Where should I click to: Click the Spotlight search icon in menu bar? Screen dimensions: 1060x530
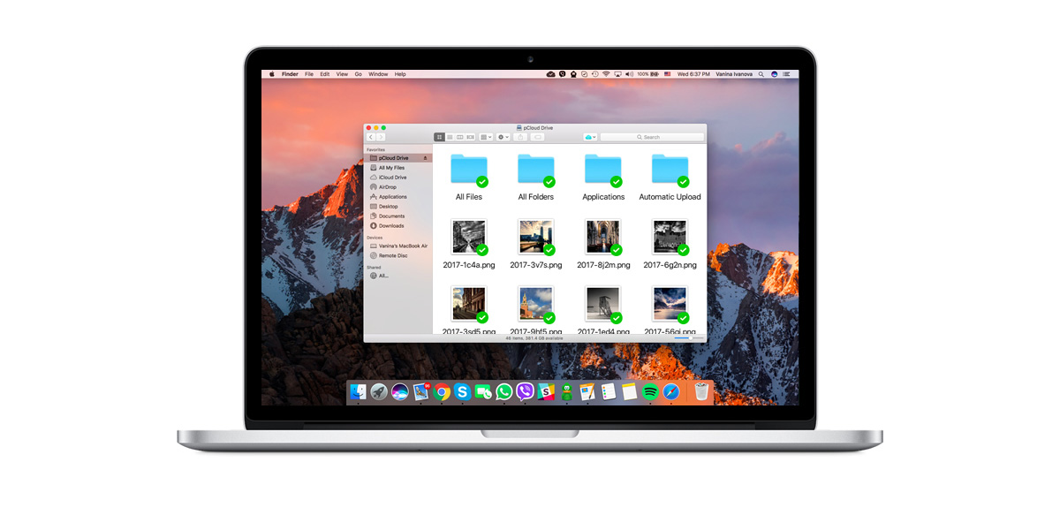tap(761, 74)
